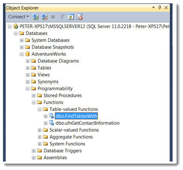
Task: Click the Stop square toolbar icon
Action: click(x=53, y=17)
